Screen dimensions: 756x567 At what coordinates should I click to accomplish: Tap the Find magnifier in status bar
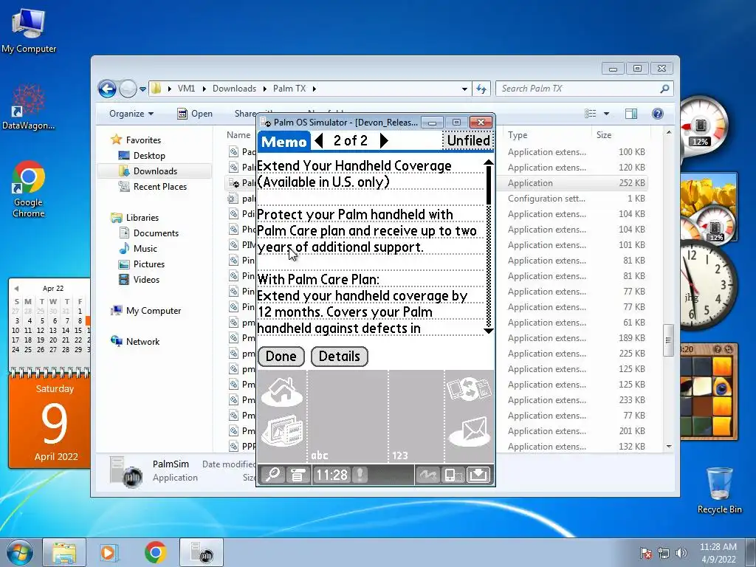tap(273, 475)
